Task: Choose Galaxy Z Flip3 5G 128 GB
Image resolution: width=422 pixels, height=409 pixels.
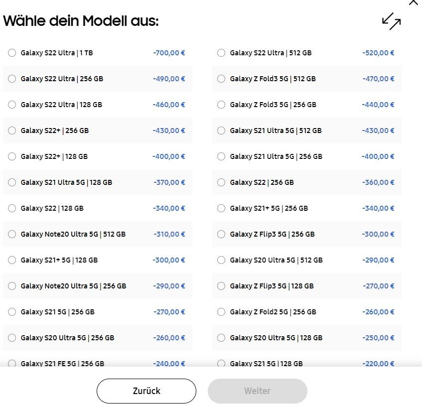Action: 221,286
